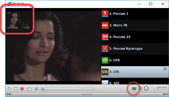Click the Россия 1 channel logo

pyautogui.click(x=105, y=14)
